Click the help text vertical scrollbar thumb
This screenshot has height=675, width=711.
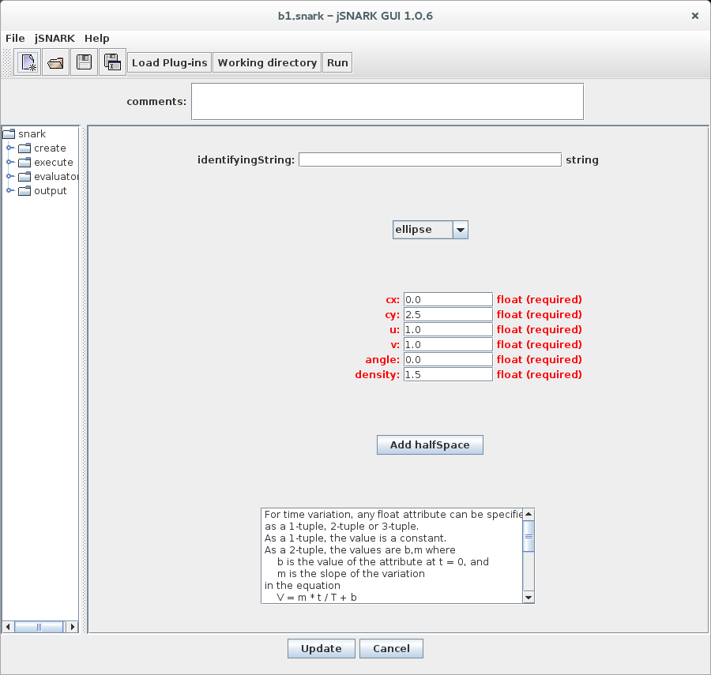tap(529, 536)
